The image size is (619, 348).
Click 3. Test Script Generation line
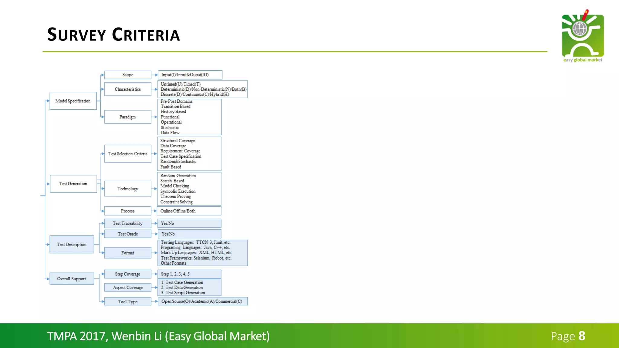(x=183, y=293)
